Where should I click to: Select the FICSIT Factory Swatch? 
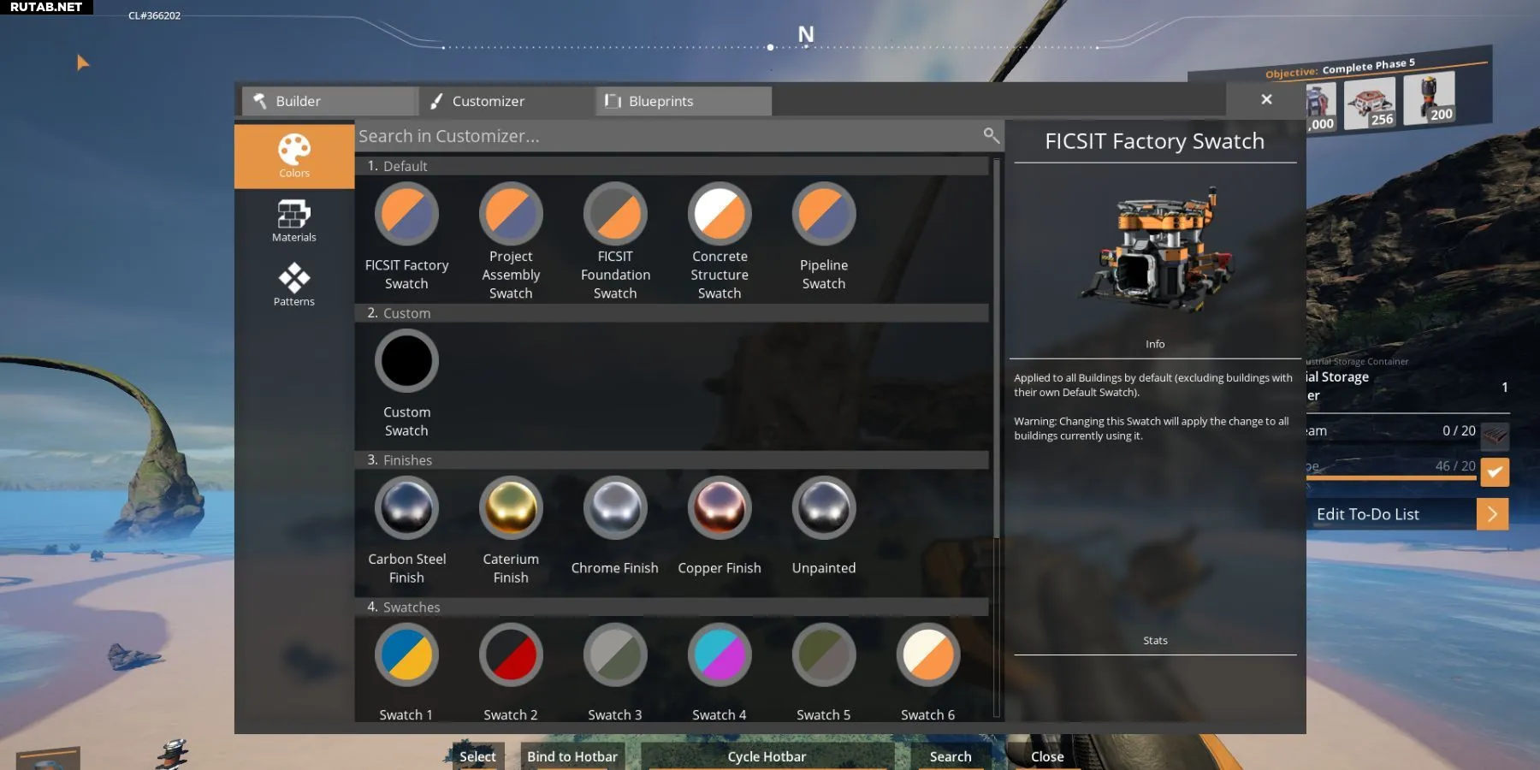[406, 213]
